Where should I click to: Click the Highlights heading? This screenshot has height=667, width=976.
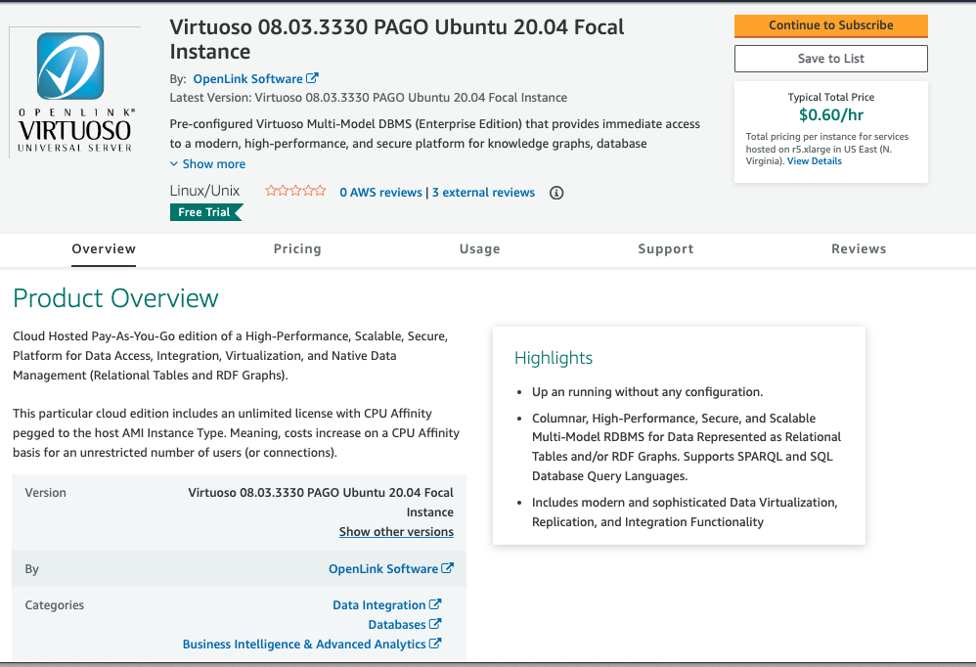(x=554, y=358)
